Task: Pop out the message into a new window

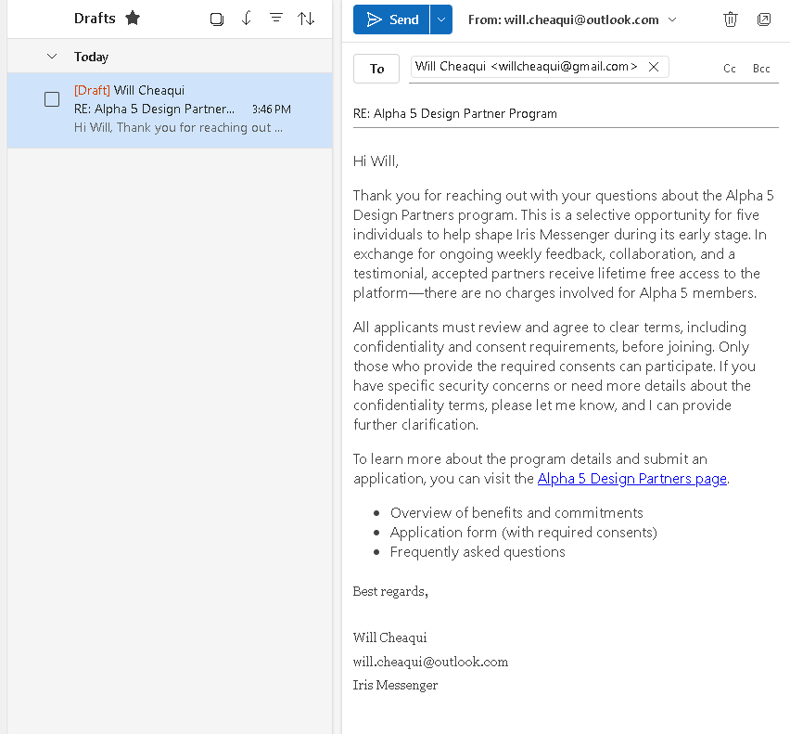Action: coord(764,19)
